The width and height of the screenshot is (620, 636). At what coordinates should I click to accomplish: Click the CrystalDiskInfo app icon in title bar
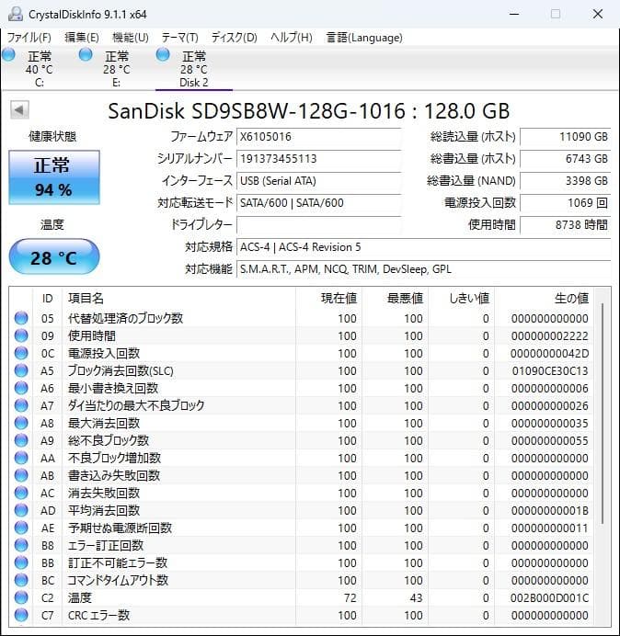[16, 14]
